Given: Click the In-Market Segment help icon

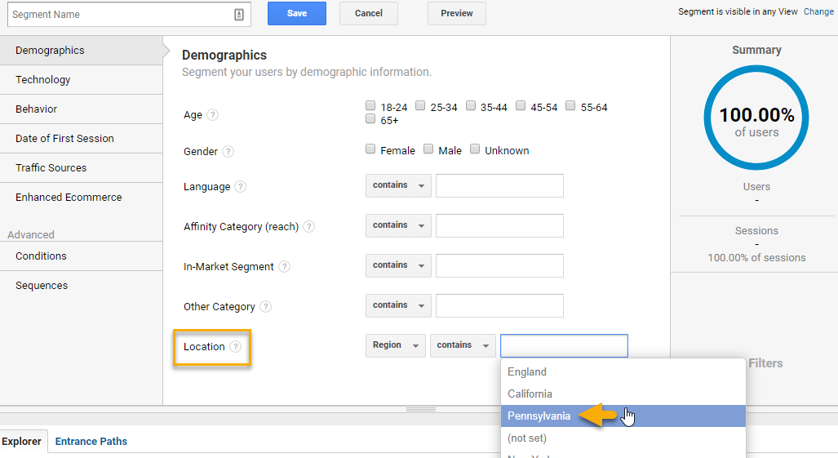Looking at the screenshot, I should 284,267.
